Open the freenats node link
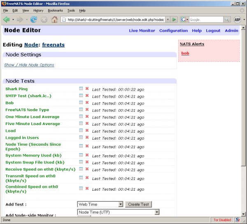 pos(53,45)
